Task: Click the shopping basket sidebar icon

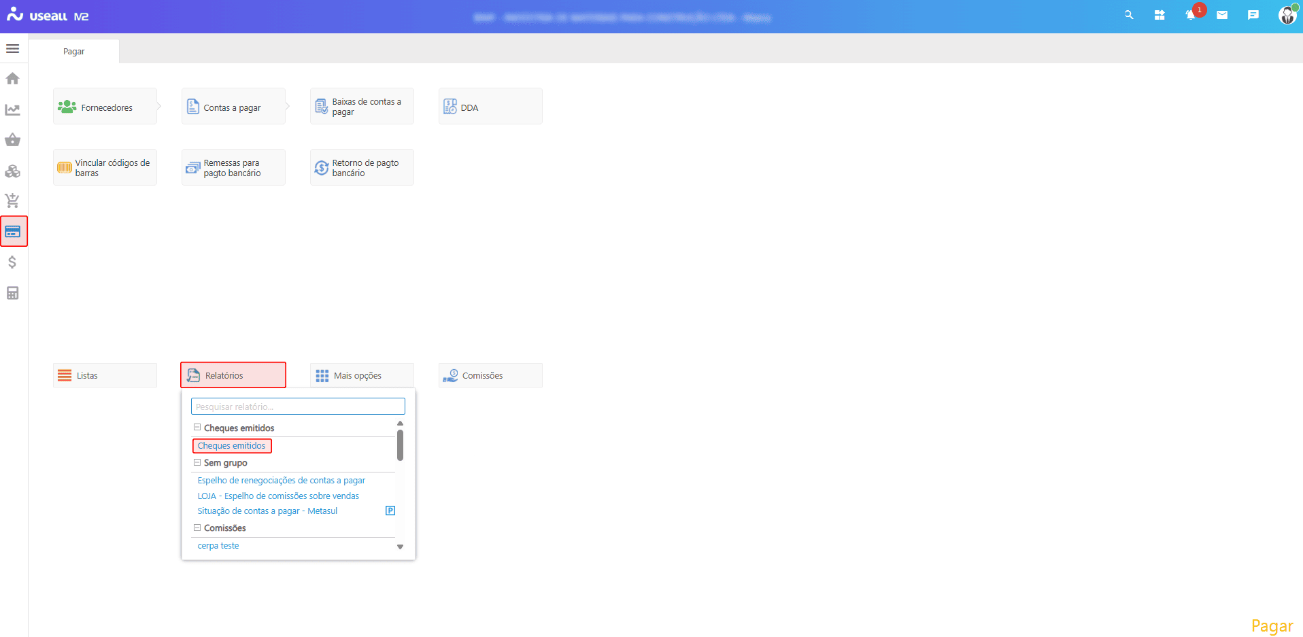Action: (x=12, y=140)
